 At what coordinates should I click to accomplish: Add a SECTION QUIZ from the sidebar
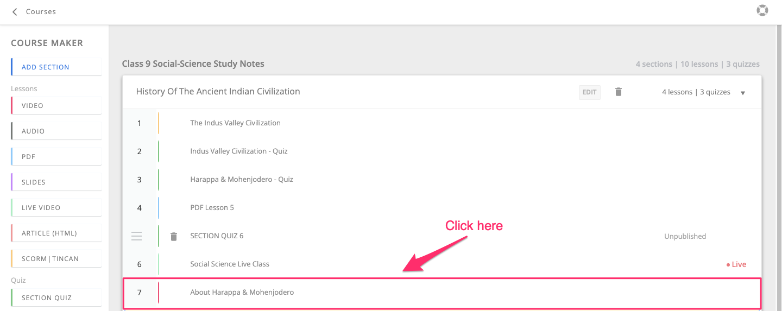[x=56, y=298]
